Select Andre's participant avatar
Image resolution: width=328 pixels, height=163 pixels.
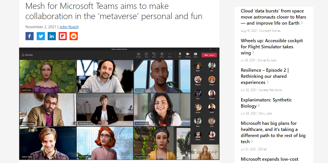click(x=198, y=107)
